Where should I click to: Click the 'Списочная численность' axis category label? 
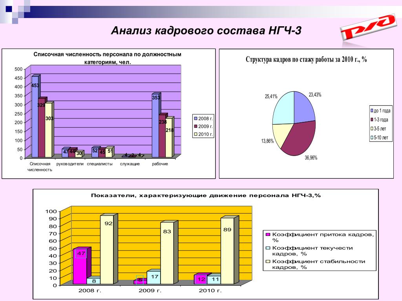click(40, 167)
